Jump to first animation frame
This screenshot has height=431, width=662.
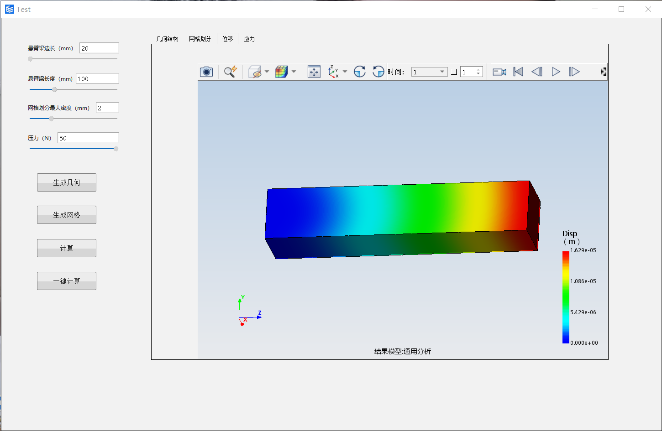pos(518,72)
